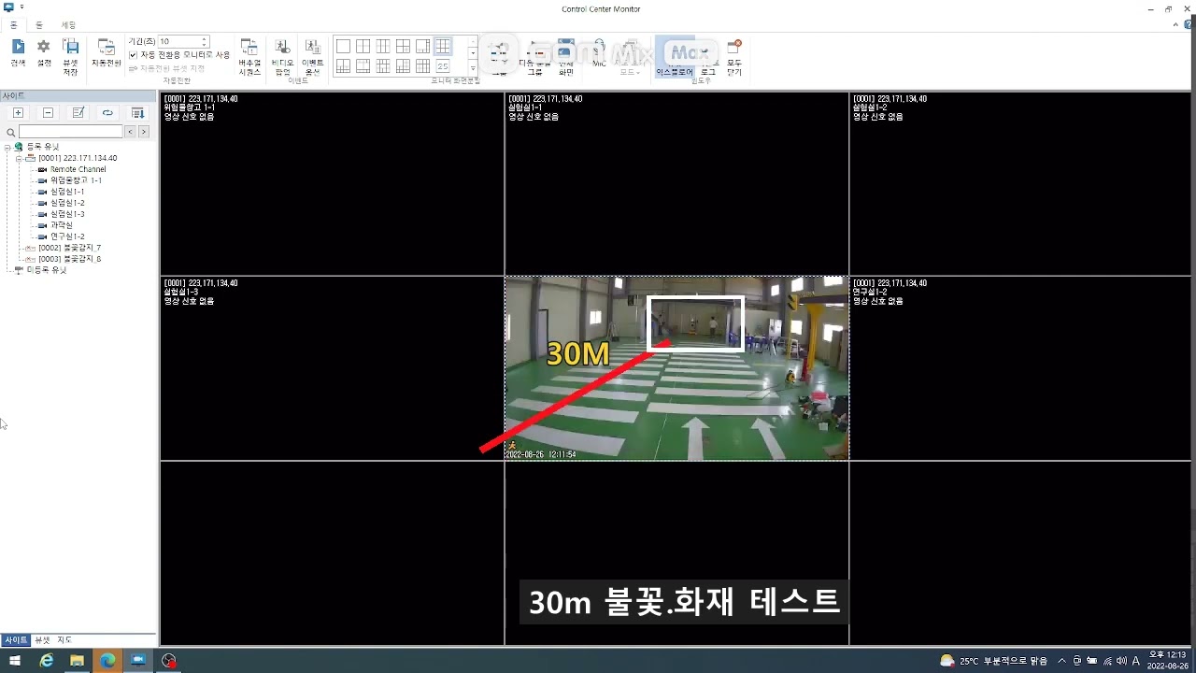Select the 실험실1-3 camera in the tree
1196x673 pixels.
click(67, 214)
